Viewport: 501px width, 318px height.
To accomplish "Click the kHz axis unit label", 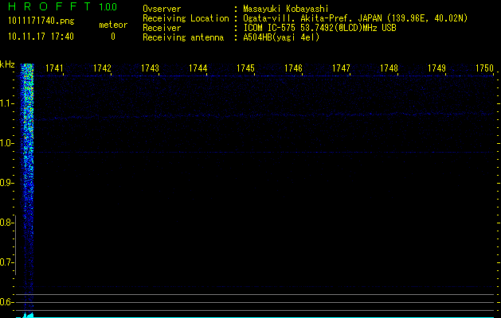I will pyautogui.click(x=7, y=64).
